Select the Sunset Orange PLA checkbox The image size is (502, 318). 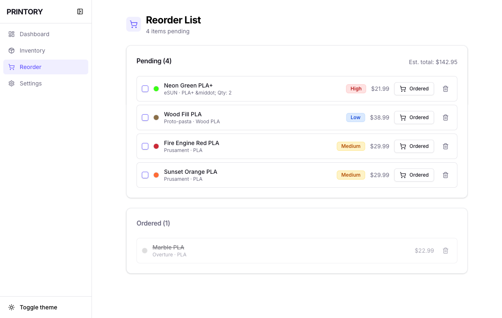click(x=145, y=175)
